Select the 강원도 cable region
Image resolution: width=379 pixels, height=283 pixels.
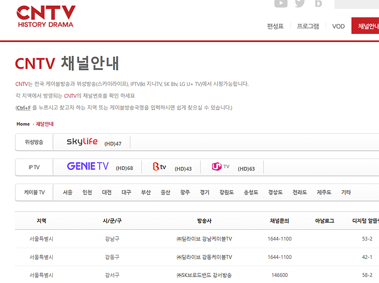[227, 192]
